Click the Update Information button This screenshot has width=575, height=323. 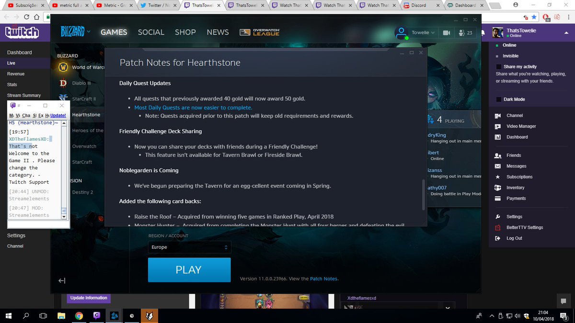point(89,298)
